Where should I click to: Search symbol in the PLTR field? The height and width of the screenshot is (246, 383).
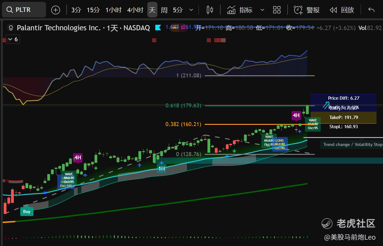[x=24, y=10]
